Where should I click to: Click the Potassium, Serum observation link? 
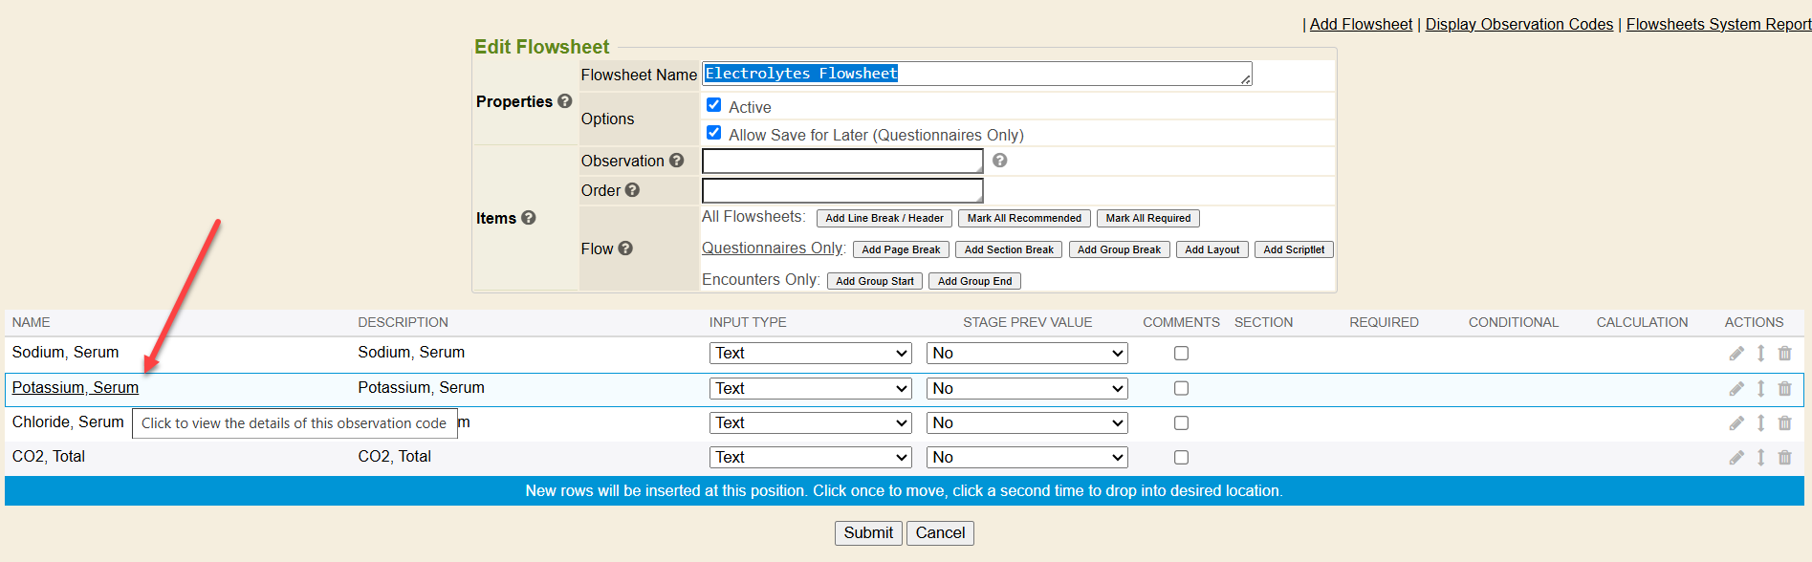click(76, 387)
